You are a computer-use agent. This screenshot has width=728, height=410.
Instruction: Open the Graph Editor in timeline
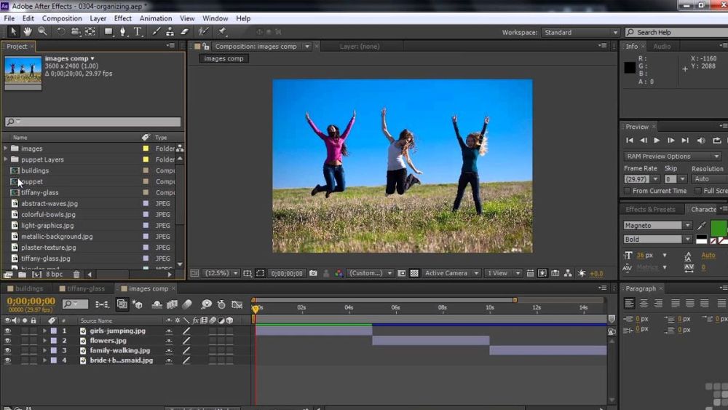[x=237, y=304]
